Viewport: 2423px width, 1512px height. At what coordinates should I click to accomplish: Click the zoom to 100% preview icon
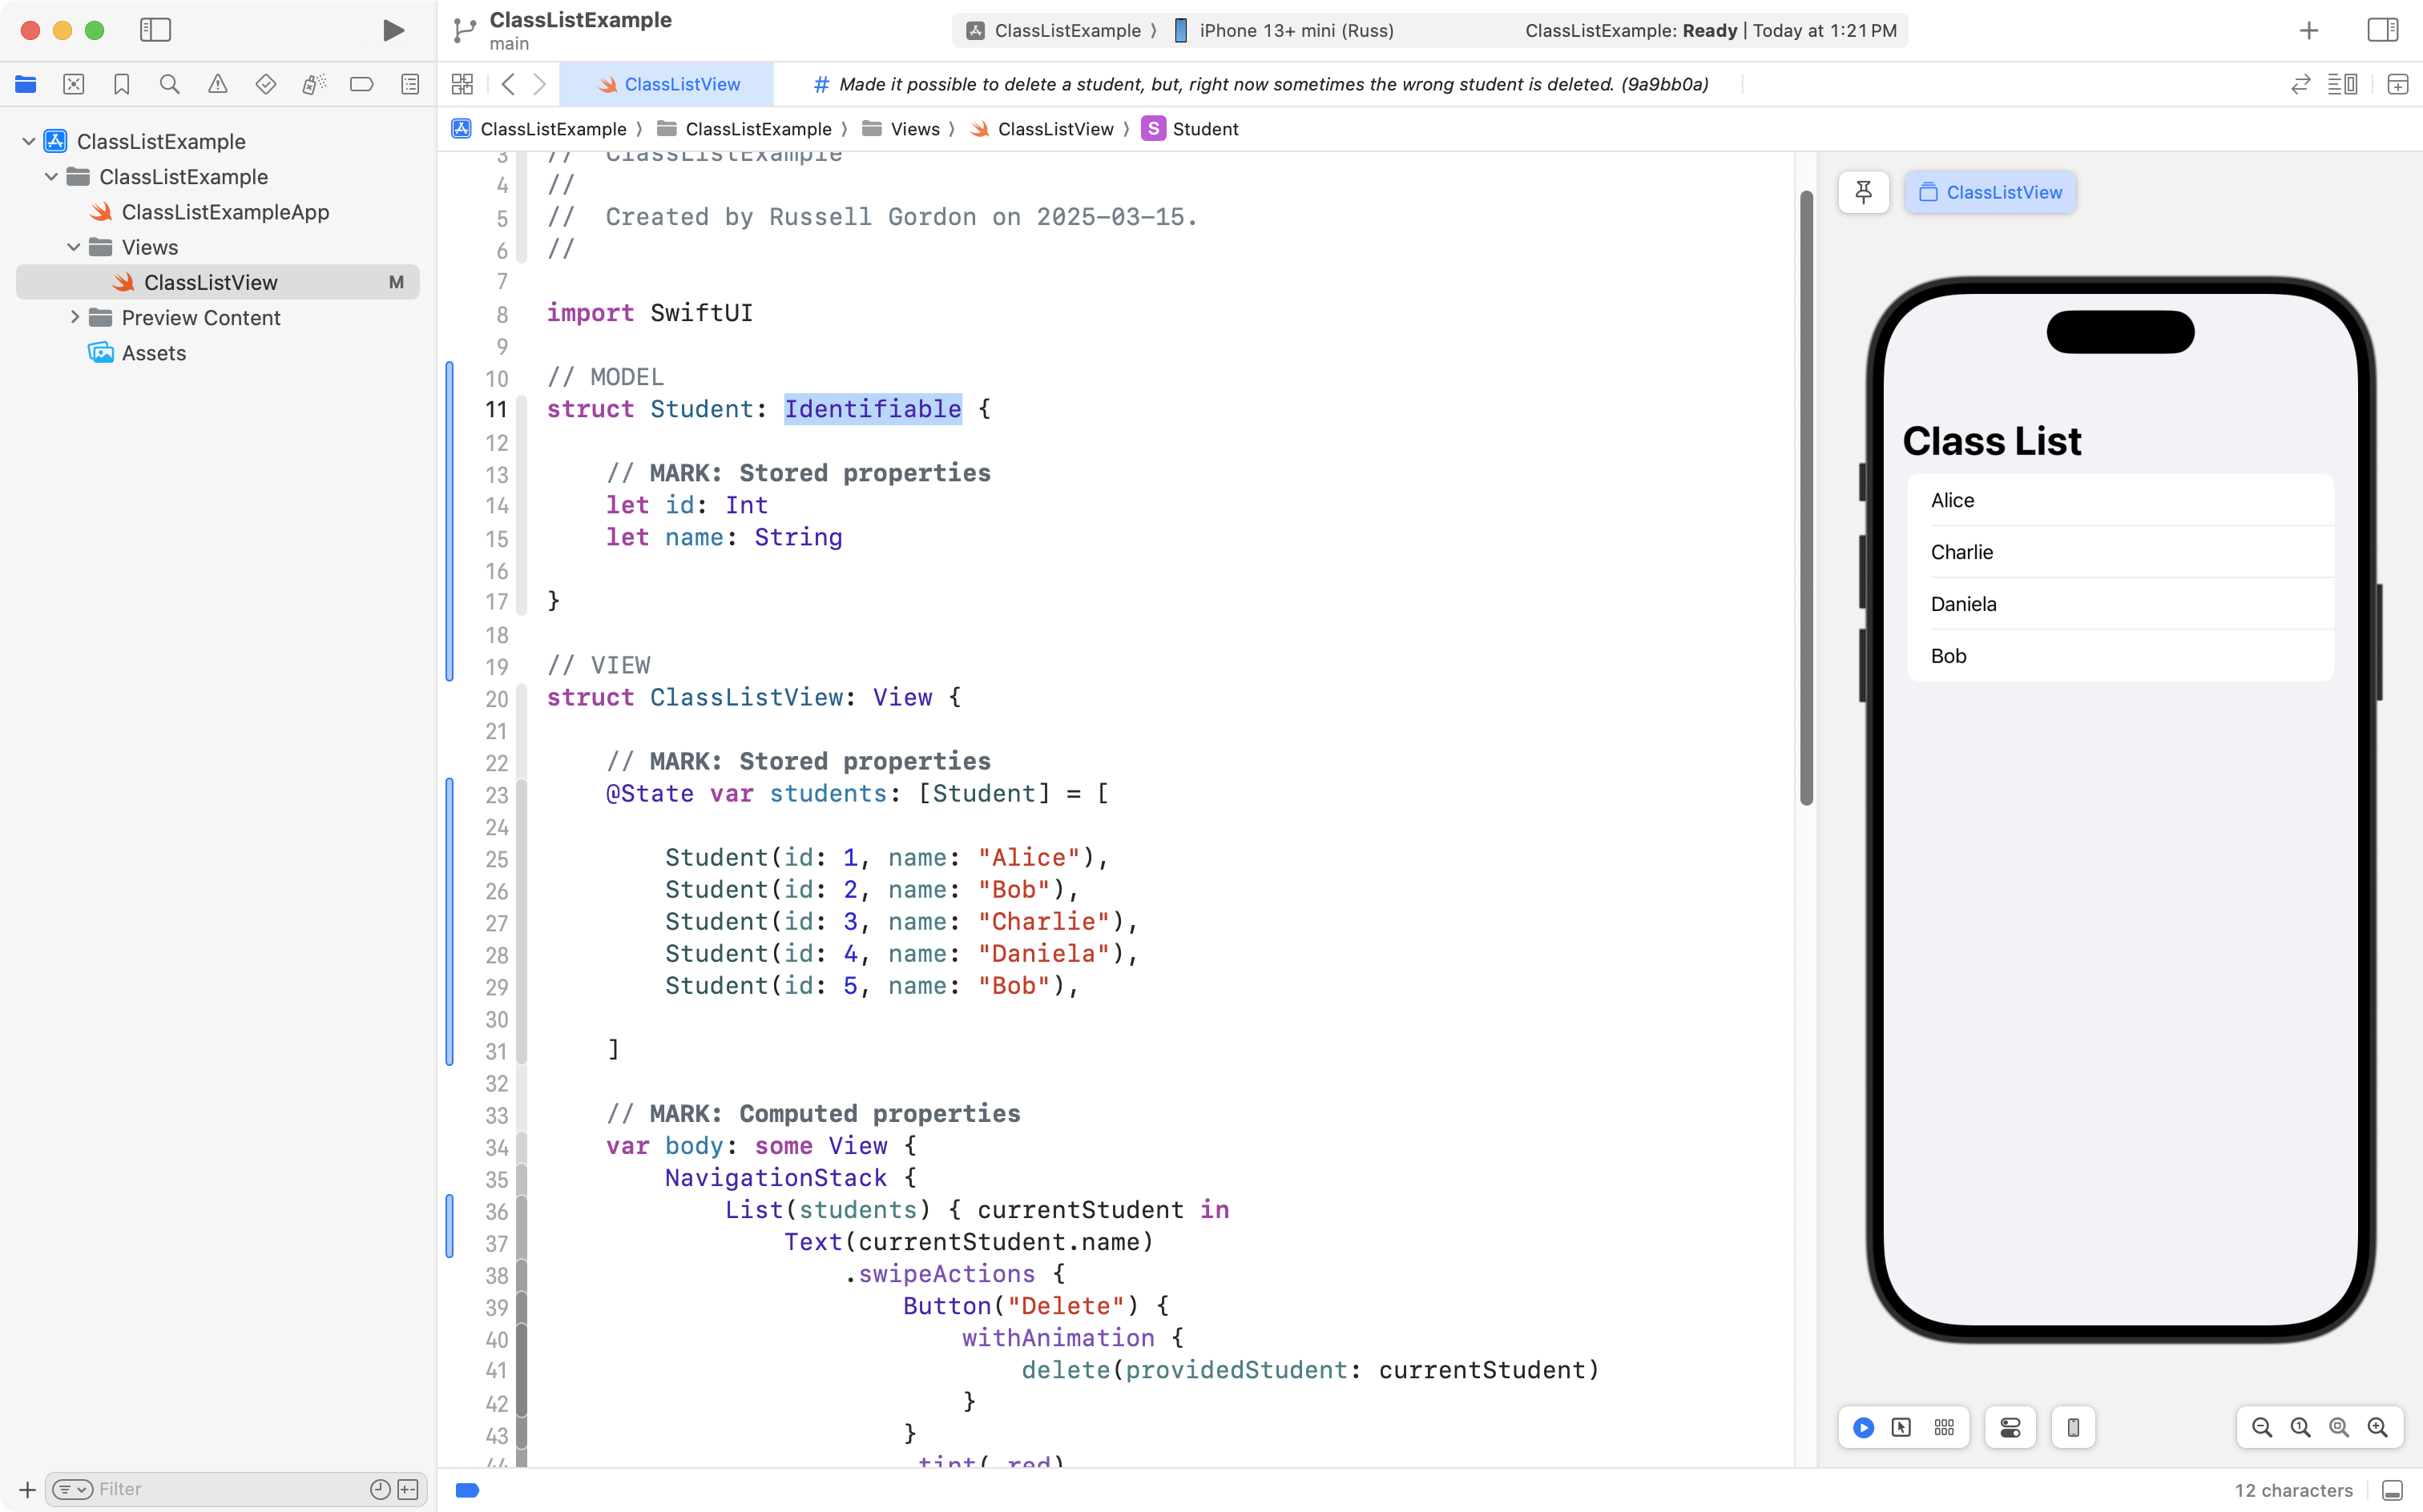tap(2300, 1427)
